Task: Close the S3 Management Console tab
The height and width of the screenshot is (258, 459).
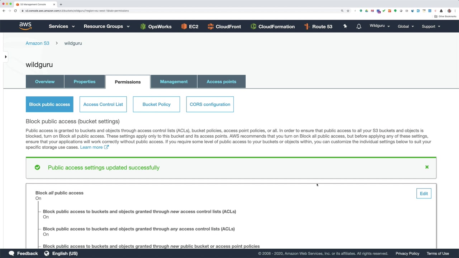Action: click(x=54, y=4)
